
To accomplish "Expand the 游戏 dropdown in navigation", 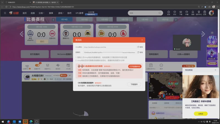I will coord(61,13).
